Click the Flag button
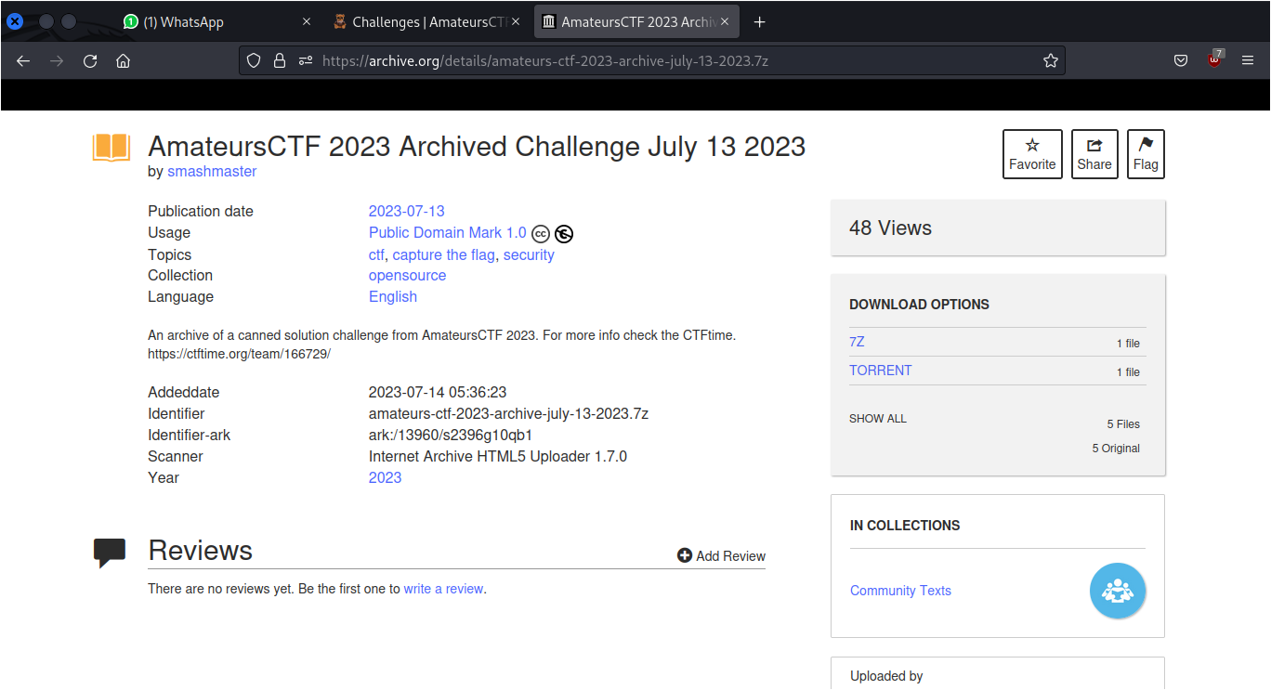Image resolution: width=1271 pixels, height=690 pixels. pos(1146,154)
